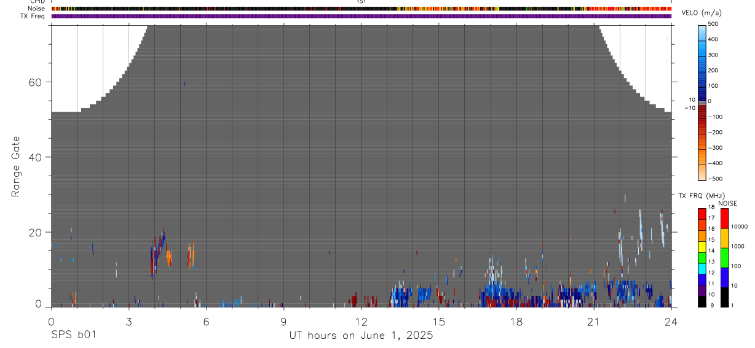Click the '151' CPID value
Image resolution: width=755 pixels, height=348 pixels.
pyautogui.click(x=361, y=2)
